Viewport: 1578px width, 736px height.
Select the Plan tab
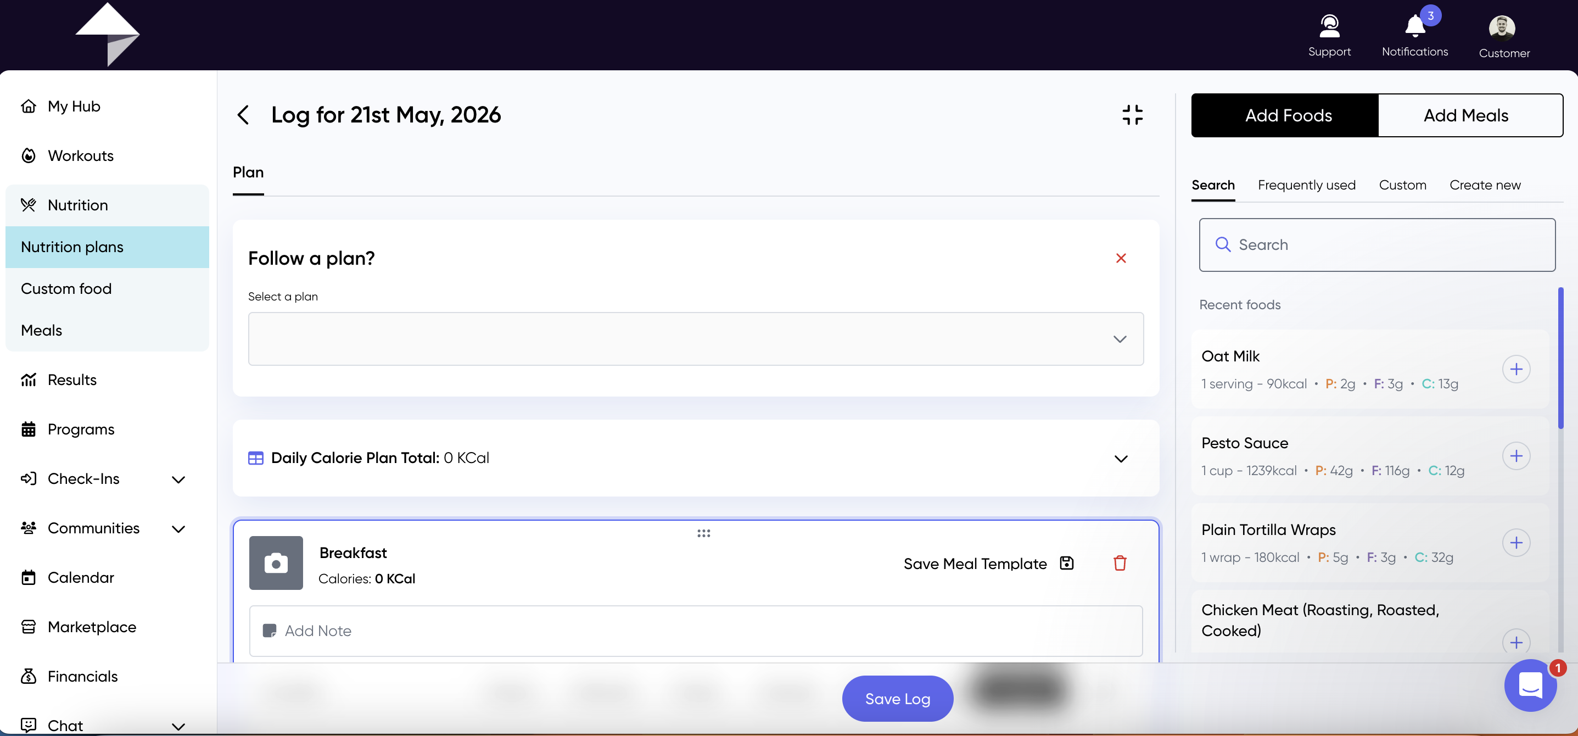pos(248,173)
